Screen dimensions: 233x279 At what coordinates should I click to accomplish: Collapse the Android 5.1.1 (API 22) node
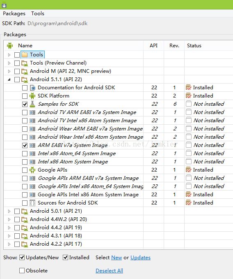[9, 79]
